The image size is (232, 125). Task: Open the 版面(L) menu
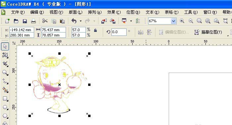76,12
